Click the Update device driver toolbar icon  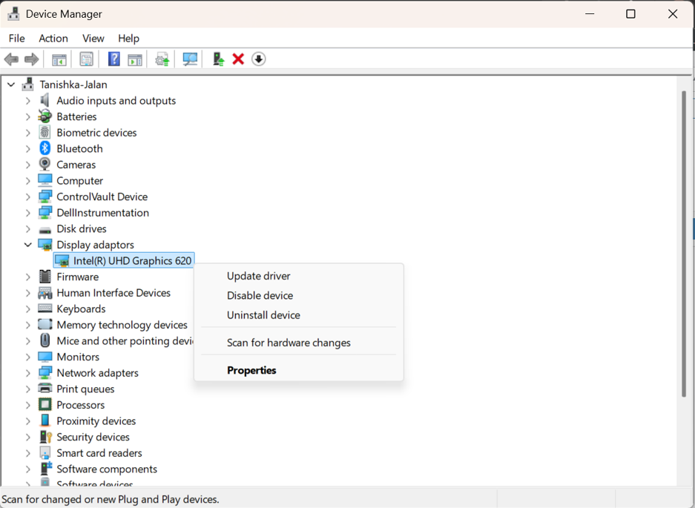coord(162,59)
